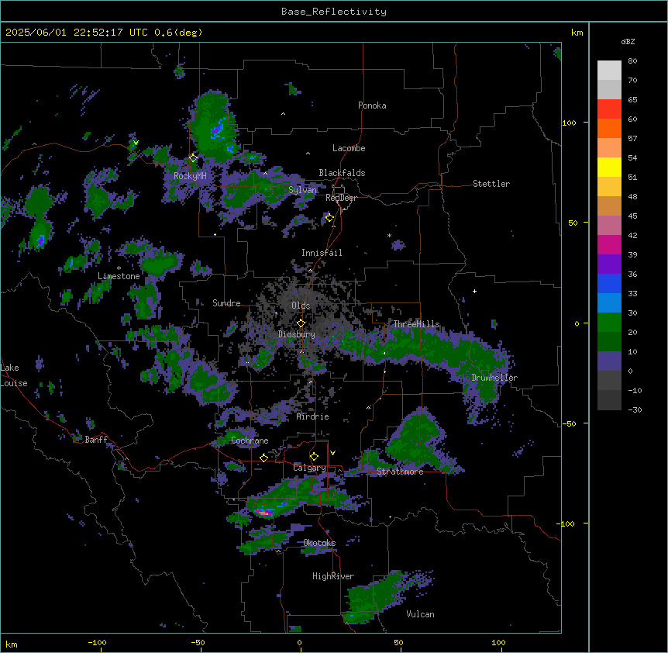Click the dBZ legend heading
668x653 pixels.
628,42
